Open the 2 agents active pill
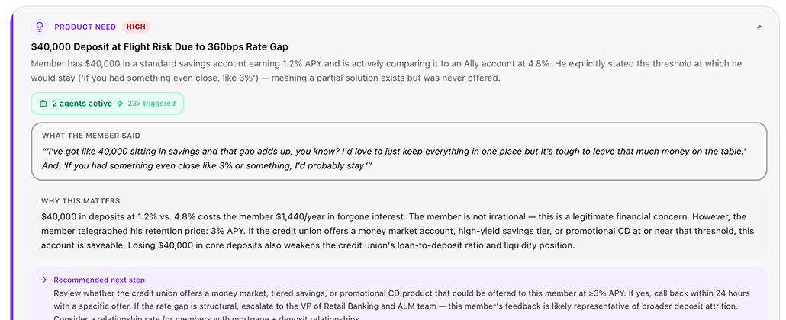This screenshot has width=786, height=320. pos(82,104)
